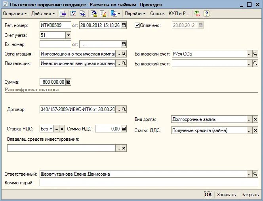Open the create-based-on toolbar dropdown icon
263x201 pixels.
pos(115,13)
